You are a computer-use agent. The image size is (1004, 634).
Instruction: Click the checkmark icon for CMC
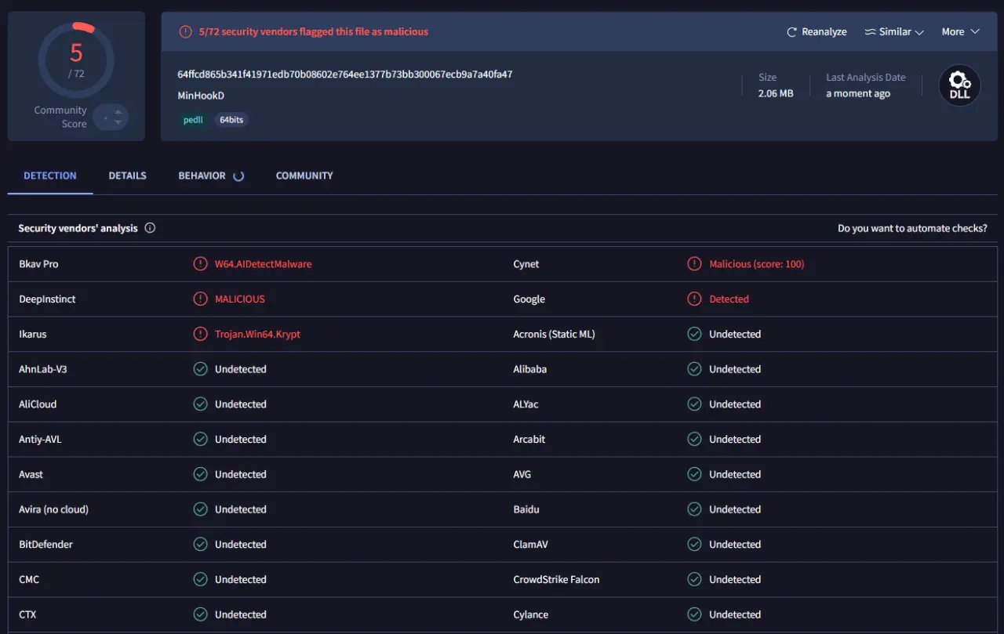click(200, 580)
